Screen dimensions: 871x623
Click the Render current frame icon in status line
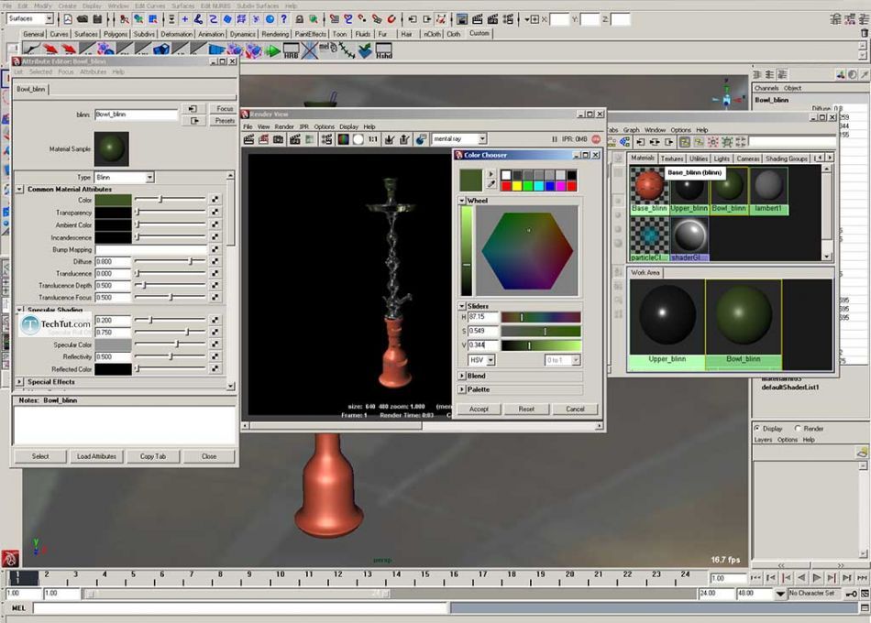pos(477,19)
